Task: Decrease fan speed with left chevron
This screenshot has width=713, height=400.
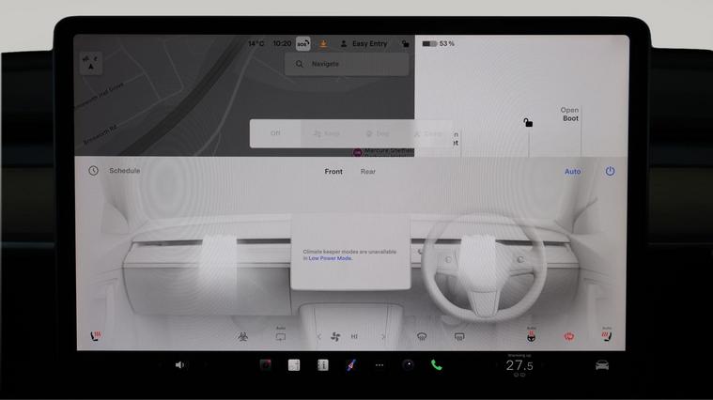Action: point(319,336)
